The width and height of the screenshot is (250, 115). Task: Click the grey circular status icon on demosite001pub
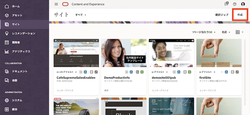pyautogui.click(x=185, y=72)
